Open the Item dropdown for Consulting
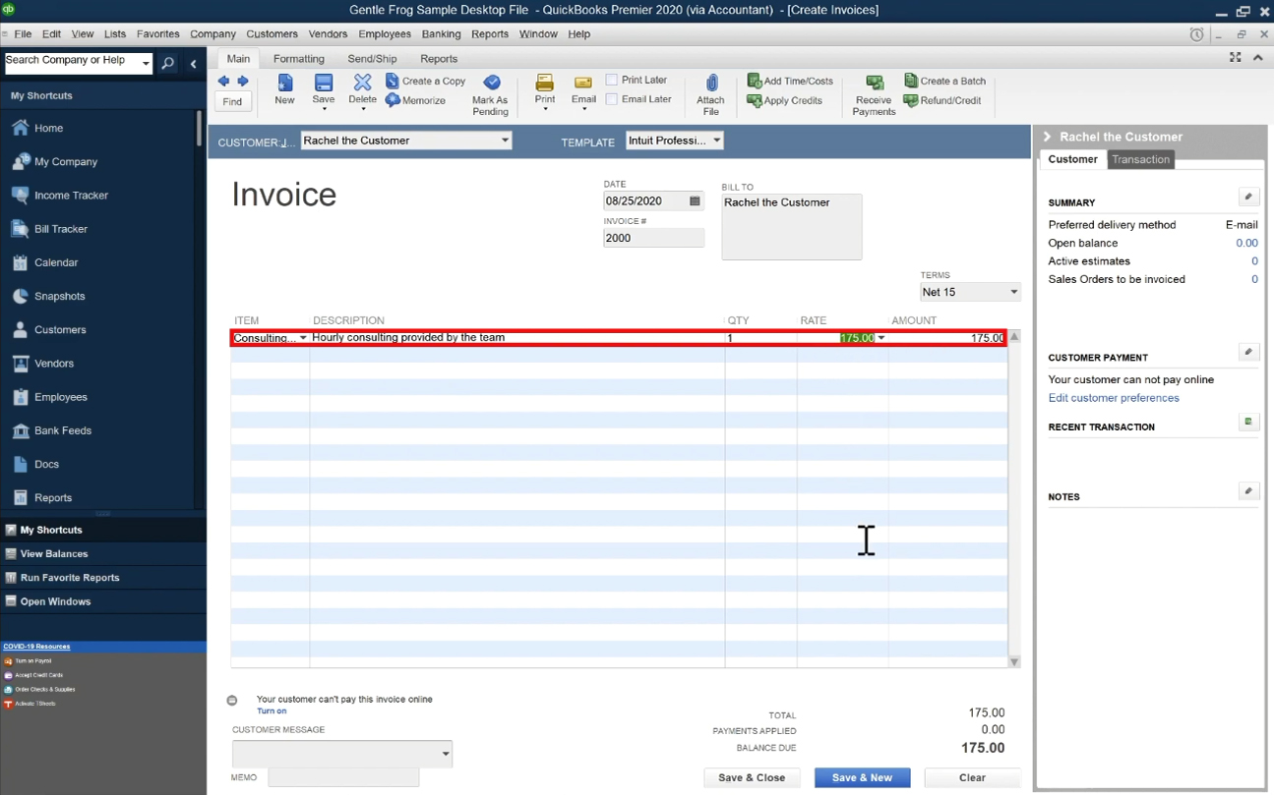 (x=303, y=338)
